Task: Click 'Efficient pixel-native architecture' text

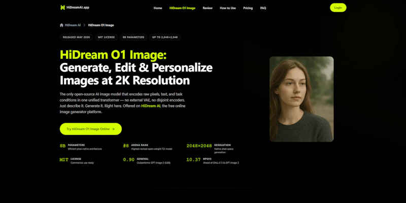Action: pyautogui.click(x=85, y=149)
